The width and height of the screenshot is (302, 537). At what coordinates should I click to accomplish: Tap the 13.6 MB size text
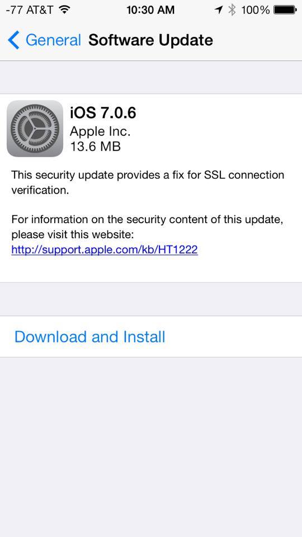tap(95, 147)
